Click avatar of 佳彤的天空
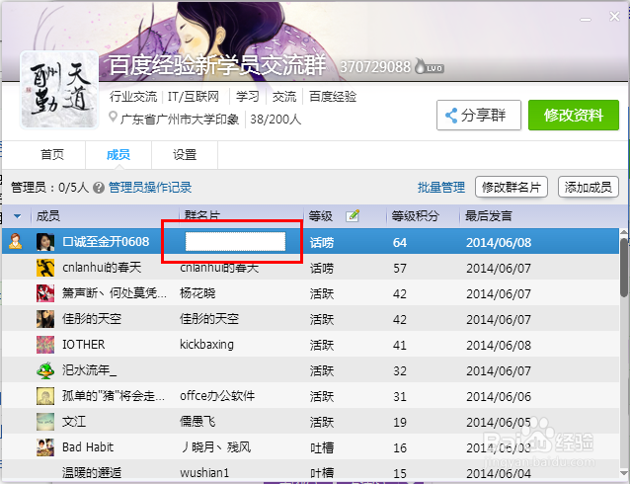 point(45,319)
